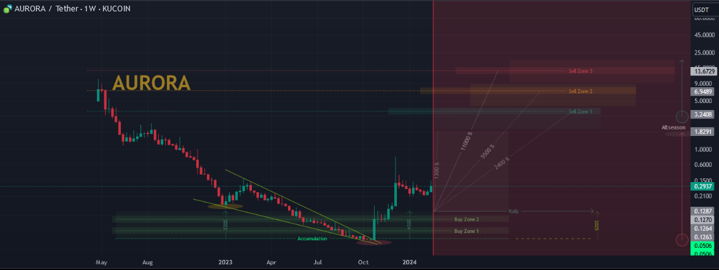
Task: Select the vertical red line drawing
Action: (x=433, y=128)
